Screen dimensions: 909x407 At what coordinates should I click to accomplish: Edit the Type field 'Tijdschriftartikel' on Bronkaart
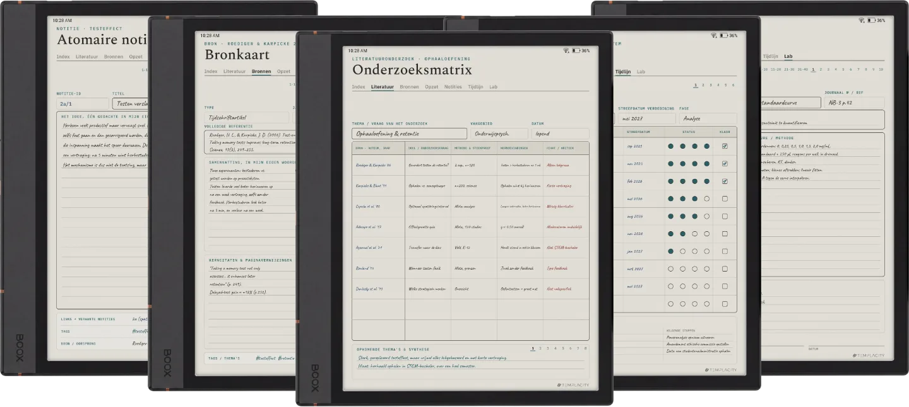pos(247,118)
